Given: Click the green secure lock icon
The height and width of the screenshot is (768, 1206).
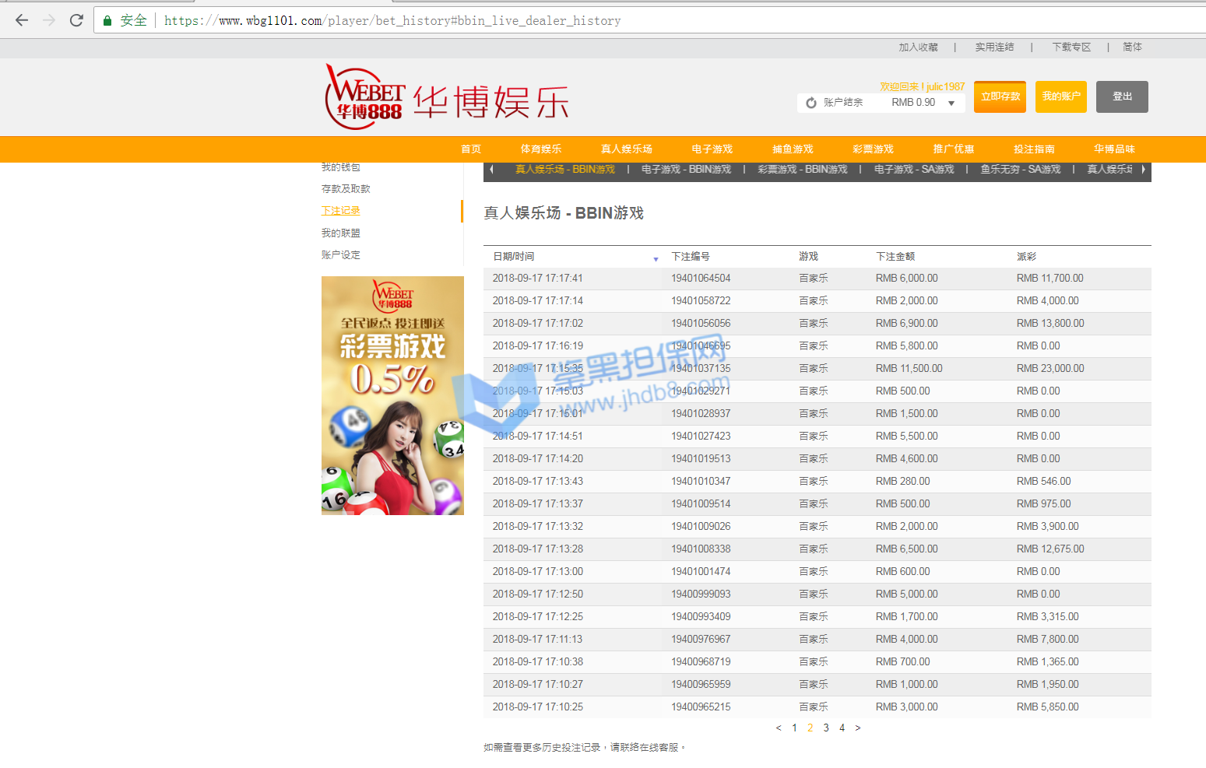Looking at the screenshot, I should pyautogui.click(x=107, y=21).
